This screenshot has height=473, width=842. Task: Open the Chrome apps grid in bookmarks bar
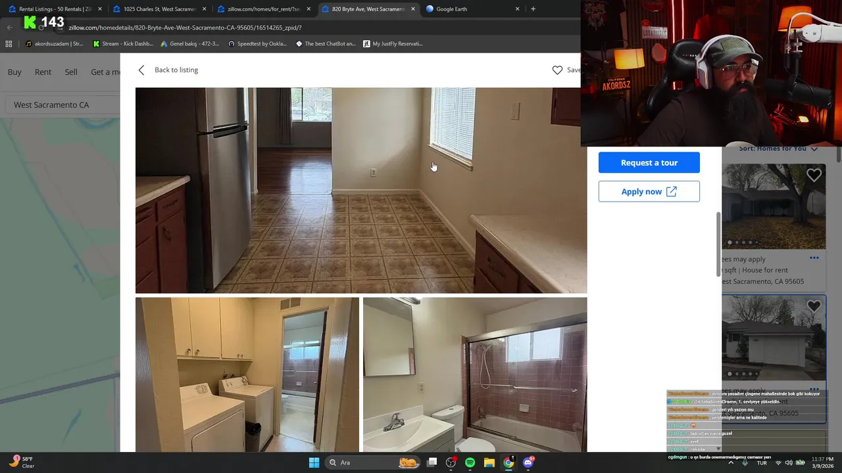[x=9, y=44]
